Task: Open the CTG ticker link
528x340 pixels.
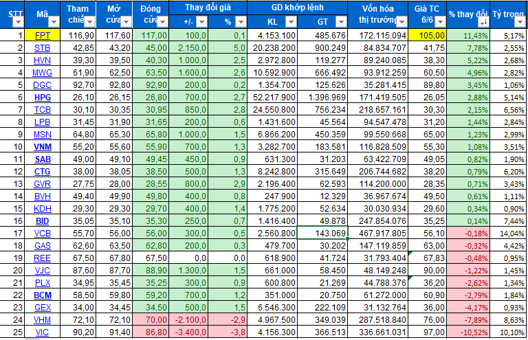Action: coord(43,172)
